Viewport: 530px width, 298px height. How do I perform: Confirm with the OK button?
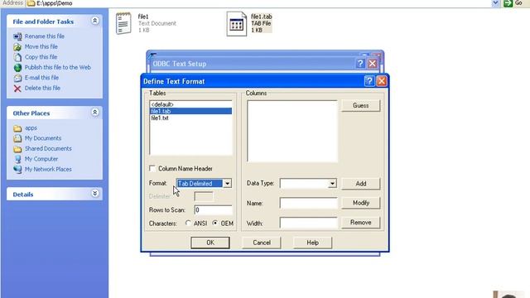[210, 243]
